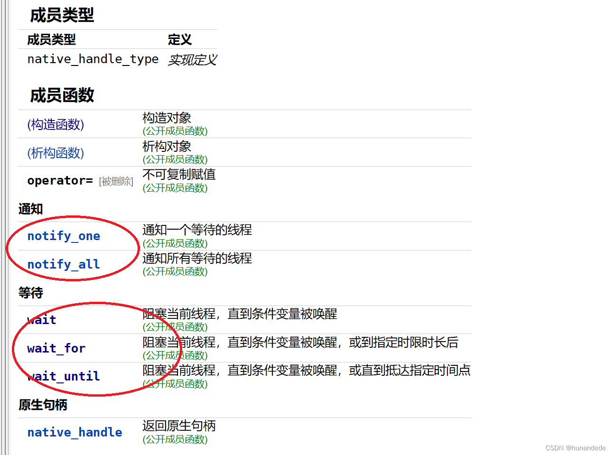This screenshot has width=613, height=455.
Task: Click (公开成员函数) under 返回原生句柄
Action: pos(175,439)
